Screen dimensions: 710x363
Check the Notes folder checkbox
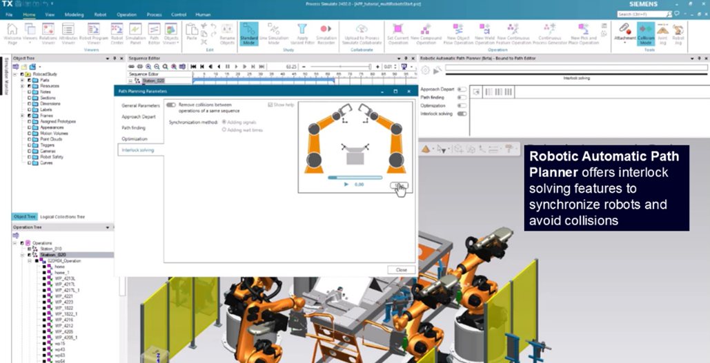click(x=30, y=92)
